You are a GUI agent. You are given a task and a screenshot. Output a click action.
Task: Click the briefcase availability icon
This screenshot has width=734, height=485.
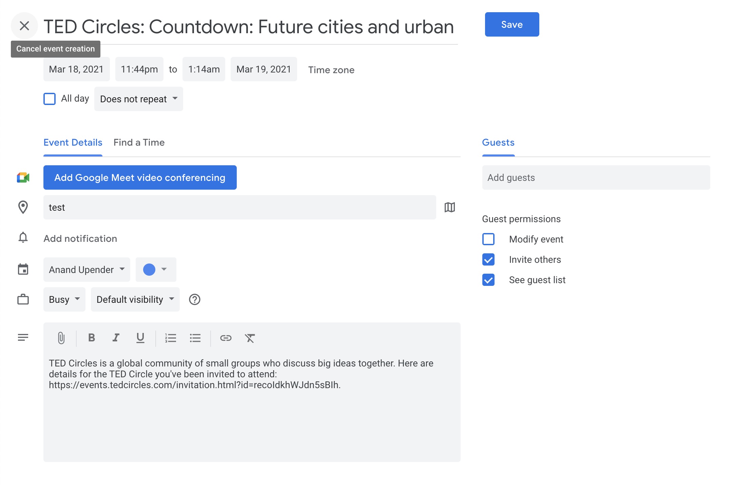(23, 299)
